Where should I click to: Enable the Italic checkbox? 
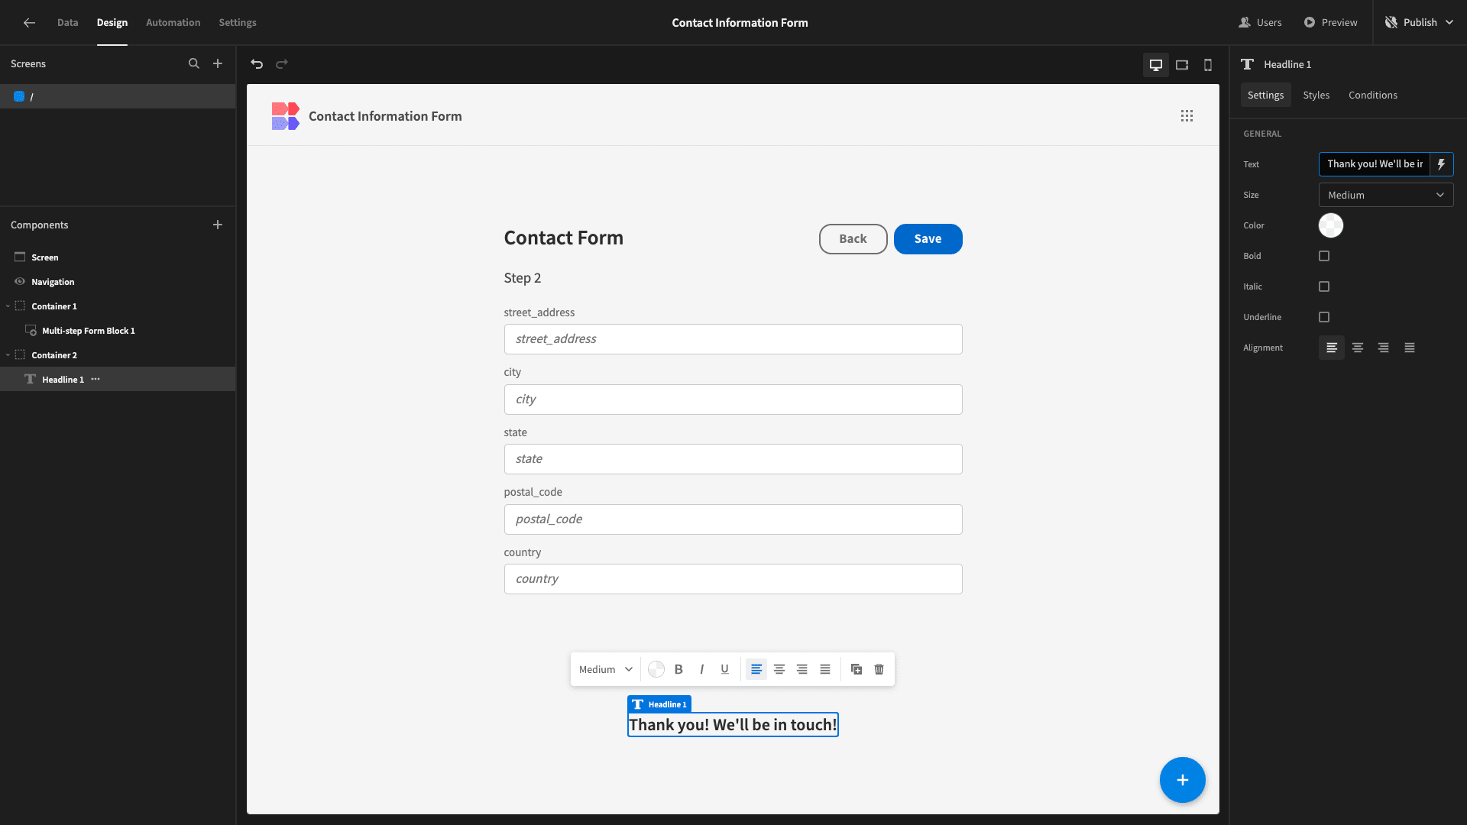click(1324, 286)
